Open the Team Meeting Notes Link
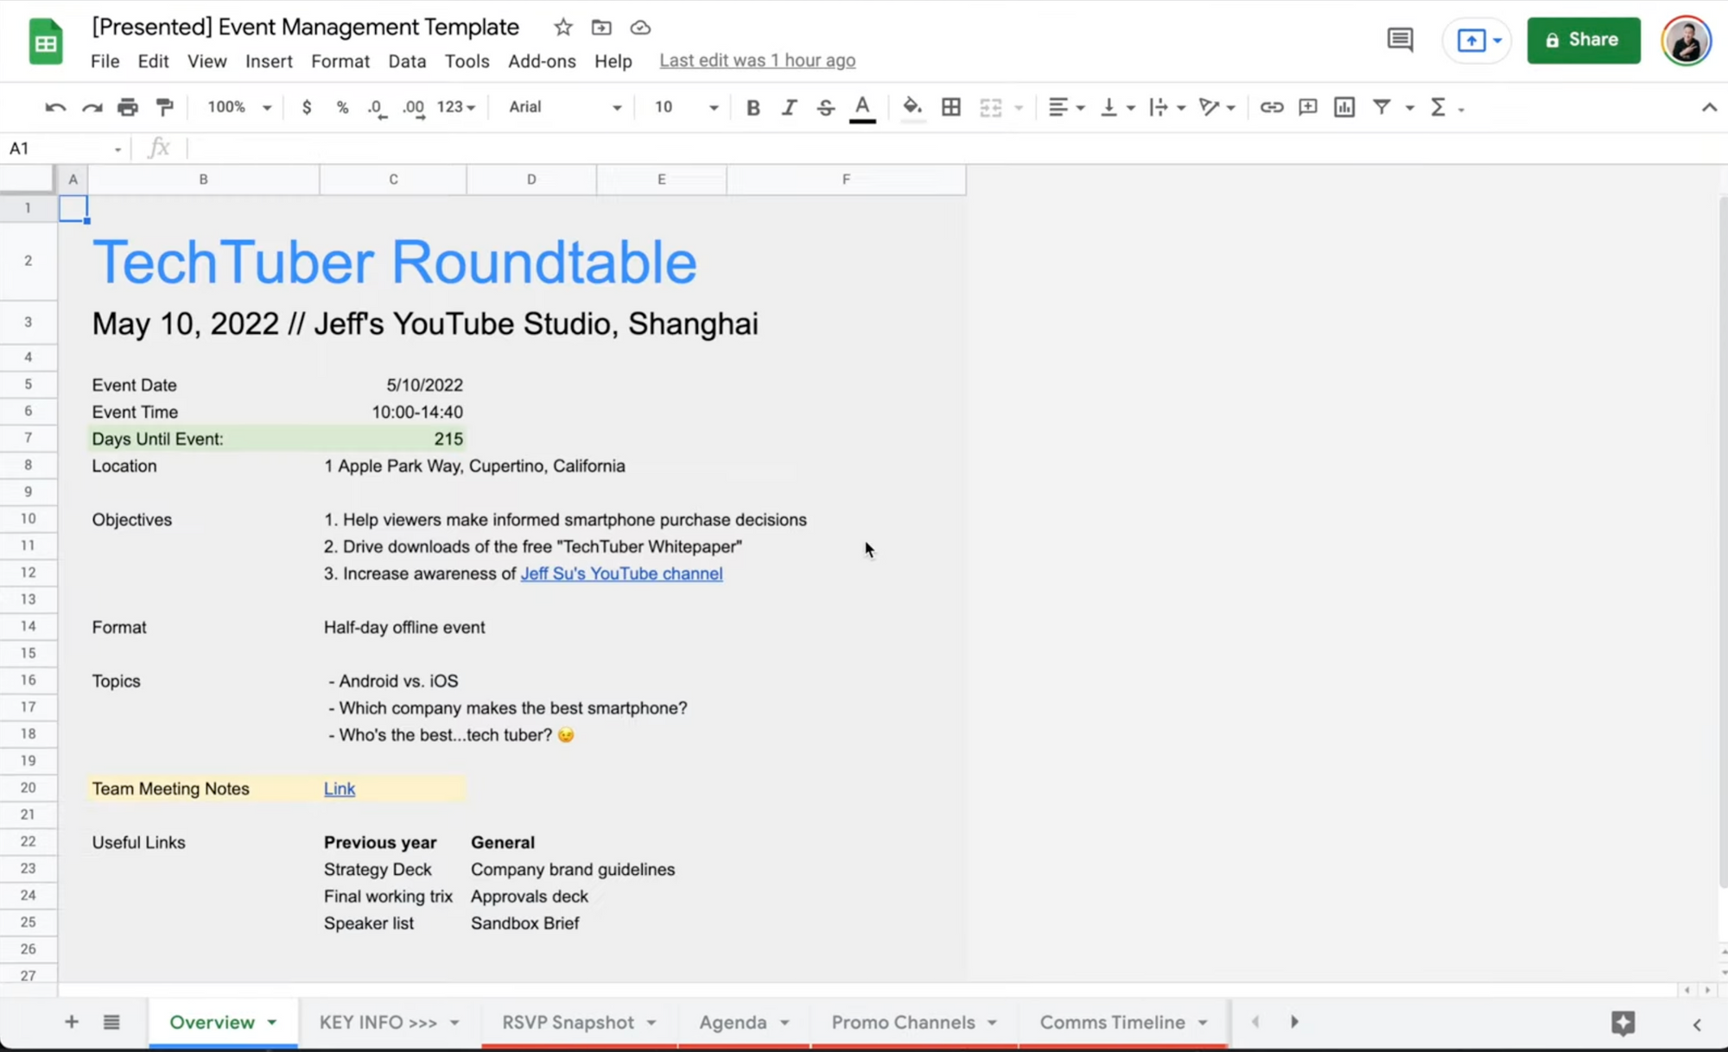The width and height of the screenshot is (1728, 1052). pos(340,789)
